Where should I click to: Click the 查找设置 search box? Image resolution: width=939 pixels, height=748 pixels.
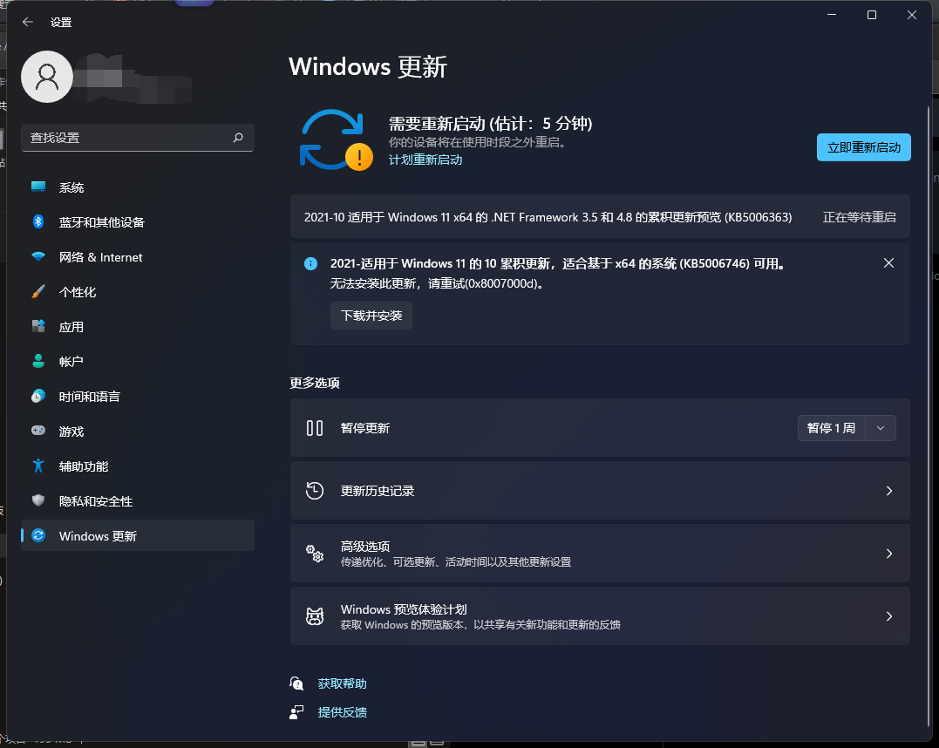tap(137, 138)
